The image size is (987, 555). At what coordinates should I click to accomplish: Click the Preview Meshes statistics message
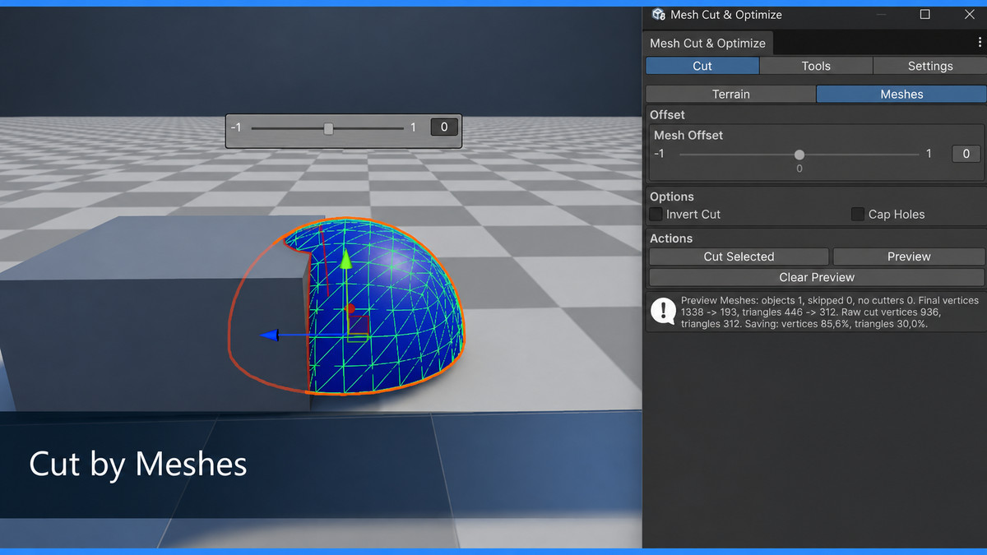click(x=830, y=312)
